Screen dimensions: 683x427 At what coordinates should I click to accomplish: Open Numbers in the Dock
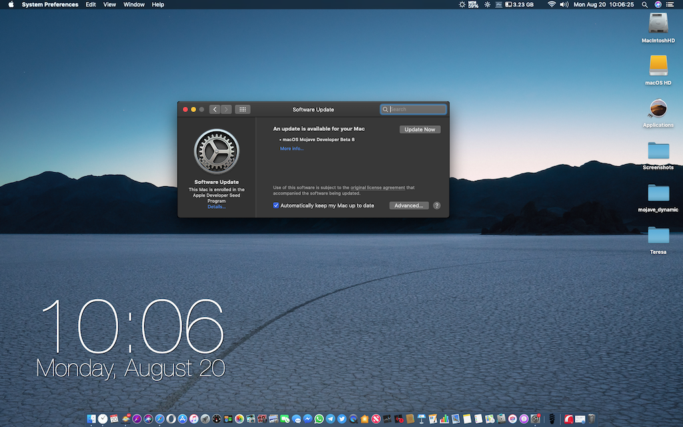(444, 419)
